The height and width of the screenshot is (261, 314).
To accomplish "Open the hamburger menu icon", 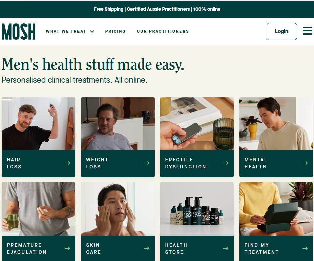I will pyautogui.click(x=307, y=31).
